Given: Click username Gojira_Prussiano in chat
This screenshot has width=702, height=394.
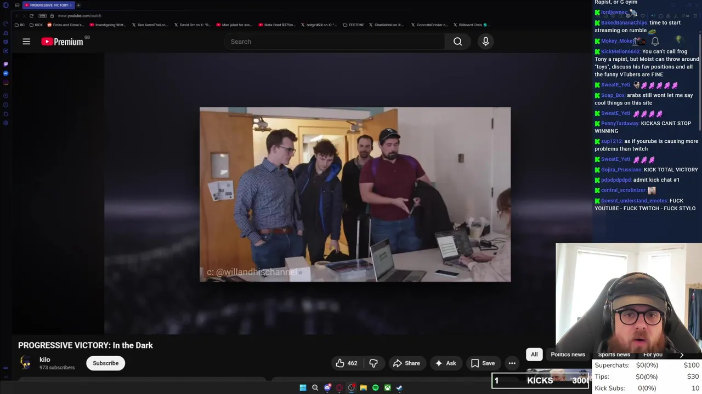Looking at the screenshot, I should coord(621,170).
